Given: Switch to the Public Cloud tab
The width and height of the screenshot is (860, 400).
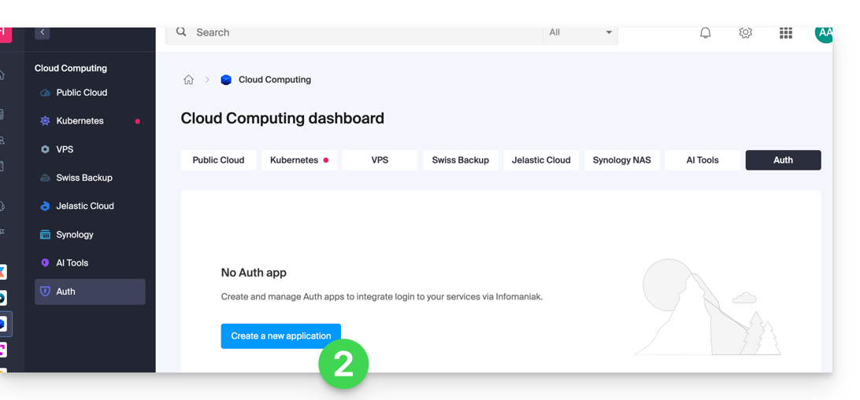Looking at the screenshot, I should click(x=218, y=160).
